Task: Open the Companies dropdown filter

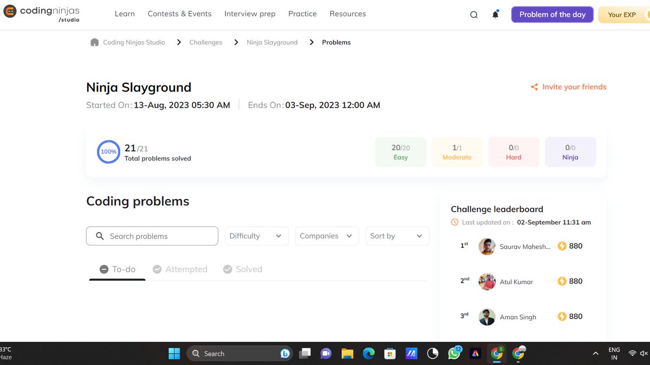Action: [327, 236]
